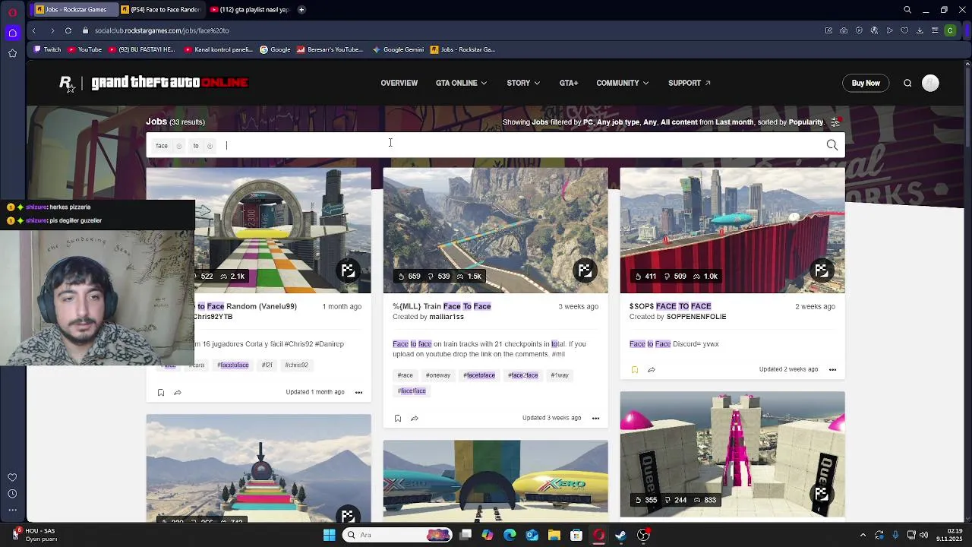
Task: Open the jobs filter settings icon
Action: pos(835,122)
